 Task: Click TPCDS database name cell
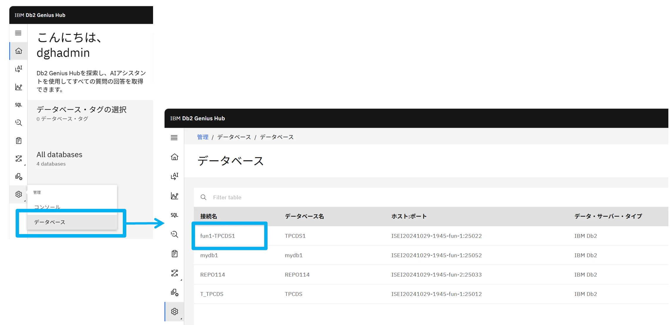coord(293,294)
